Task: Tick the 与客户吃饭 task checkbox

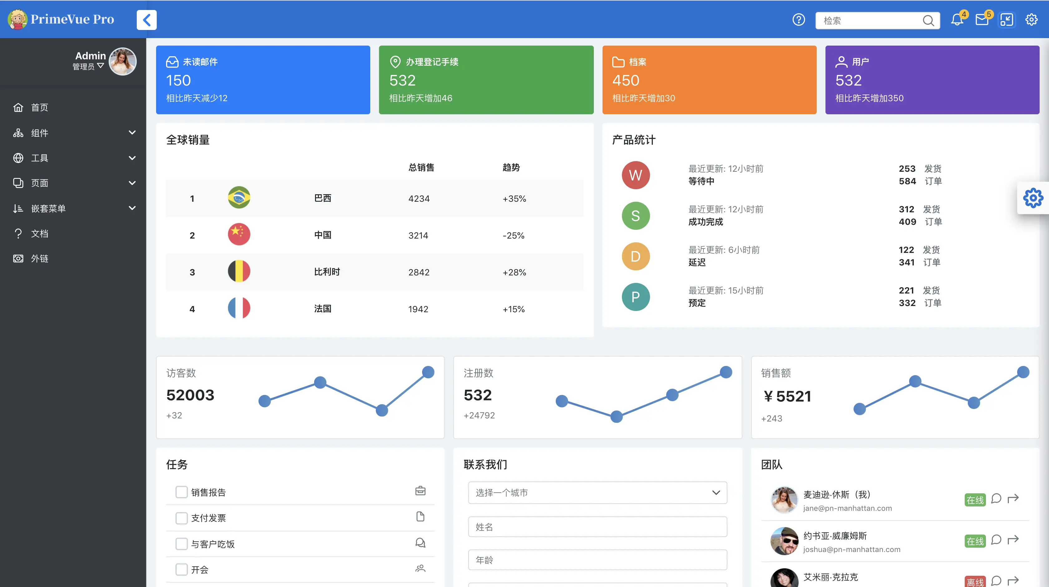Action: pyautogui.click(x=181, y=544)
